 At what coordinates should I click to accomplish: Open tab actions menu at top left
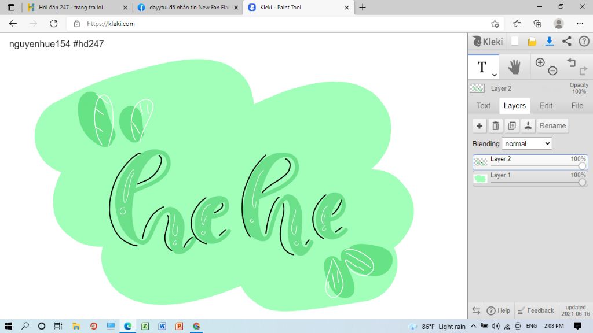[11, 7]
